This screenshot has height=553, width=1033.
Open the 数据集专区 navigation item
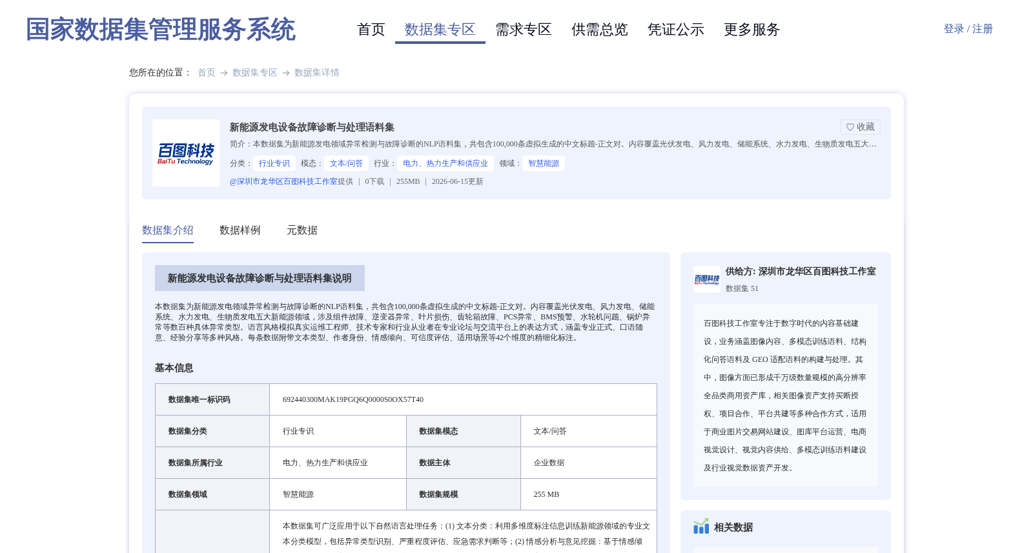tap(440, 30)
